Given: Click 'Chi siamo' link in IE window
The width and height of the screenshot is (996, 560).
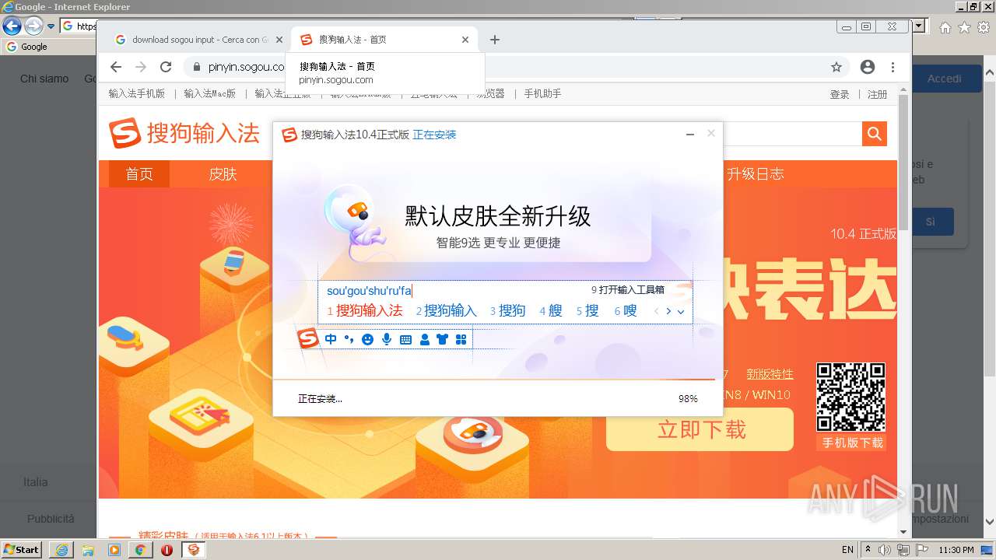Looking at the screenshot, I should 44,79.
